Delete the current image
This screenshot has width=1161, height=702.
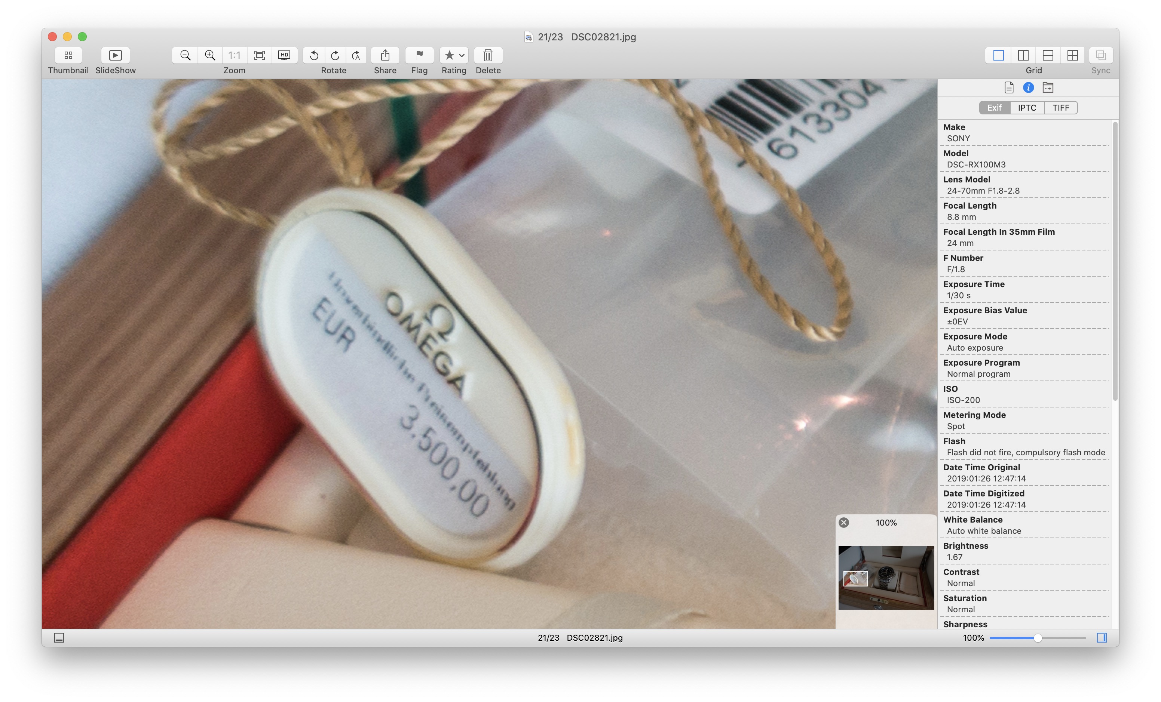point(488,56)
